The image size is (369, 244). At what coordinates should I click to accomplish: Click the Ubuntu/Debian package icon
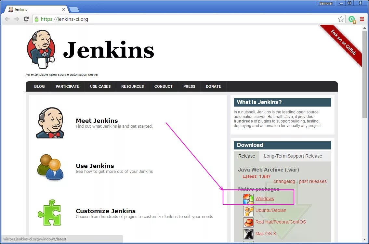248,211
